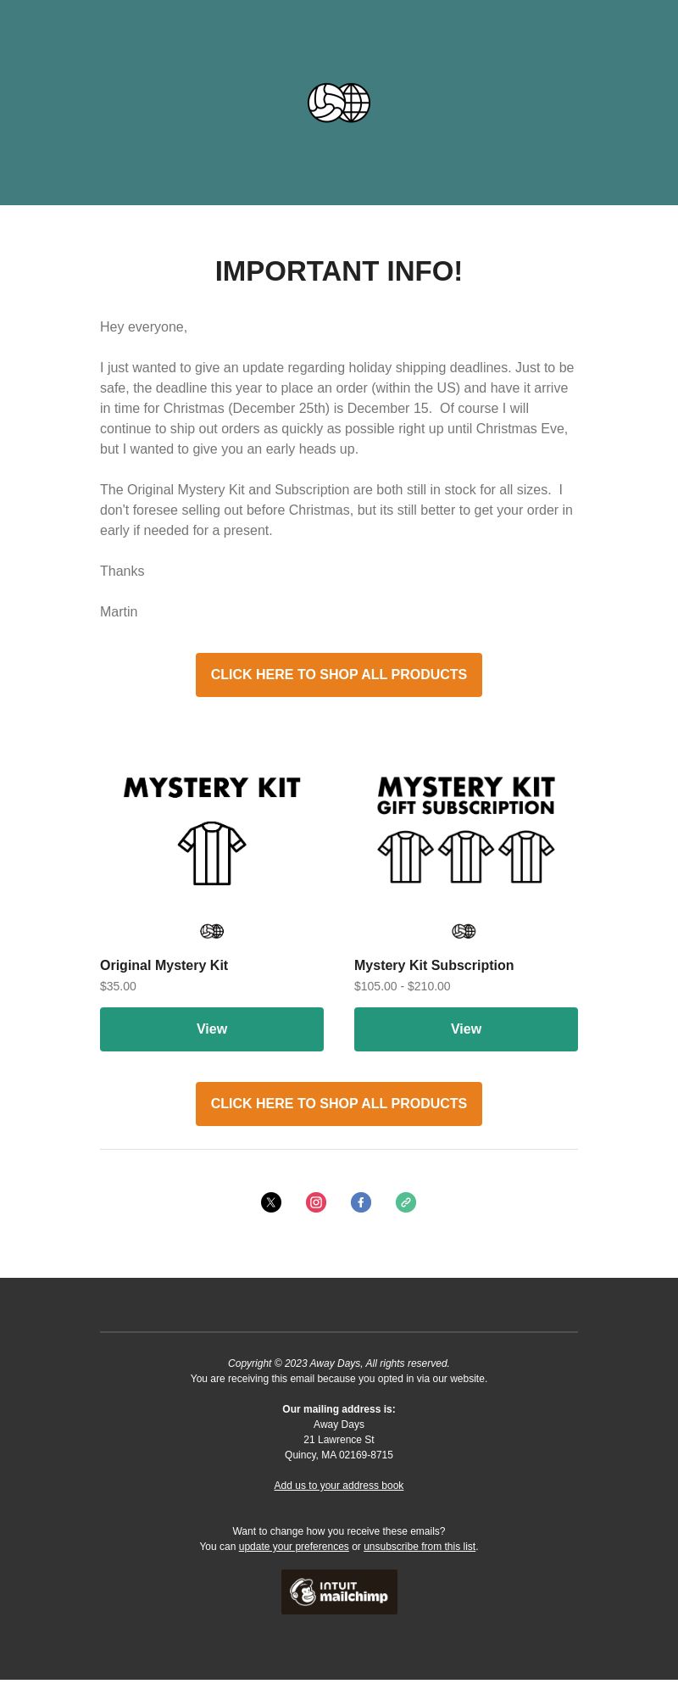Open the Instagram social icon
The height and width of the screenshot is (1695, 678).
(316, 1202)
